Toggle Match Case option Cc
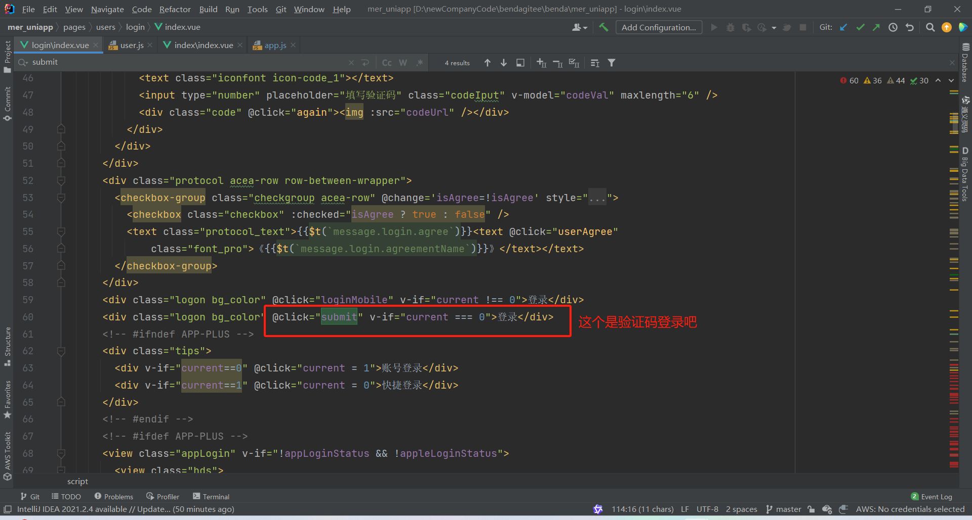This screenshot has height=520, width=972. [x=387, y=63]
